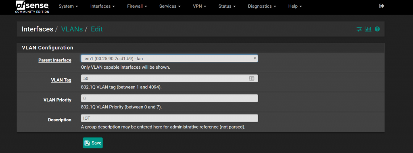413x153 pixels.
Task: Click the VLAN Tag input field
Action: tap(169, 78)
